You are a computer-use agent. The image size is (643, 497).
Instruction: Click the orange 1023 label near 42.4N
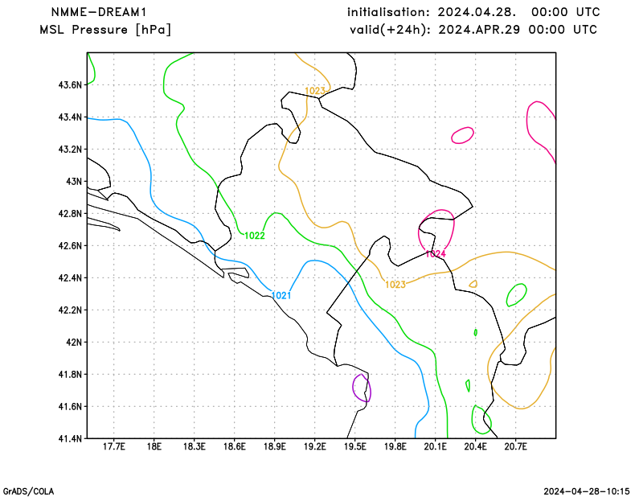click(395, 285)
